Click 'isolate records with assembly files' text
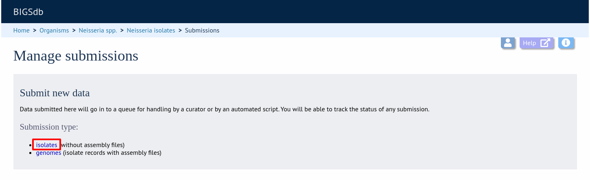This screenshot has width=590, height=180. 112,153
